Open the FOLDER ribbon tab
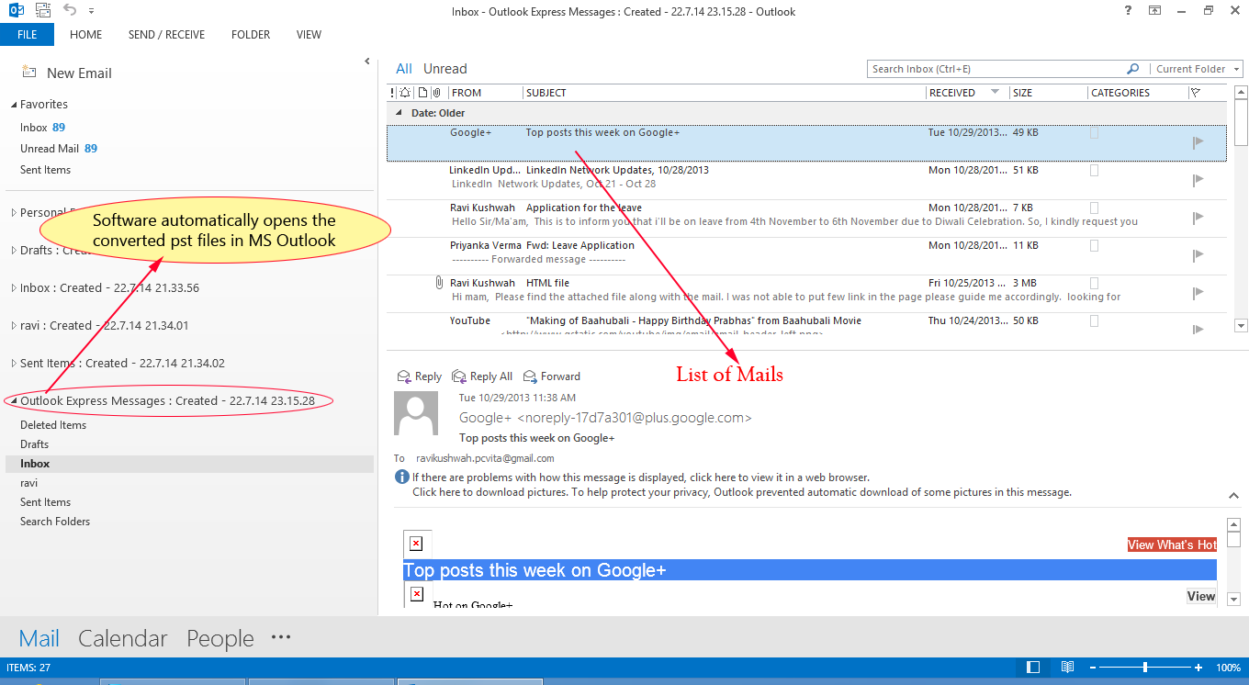Viewport: 1249px width, 685px height. coord(251,35)
